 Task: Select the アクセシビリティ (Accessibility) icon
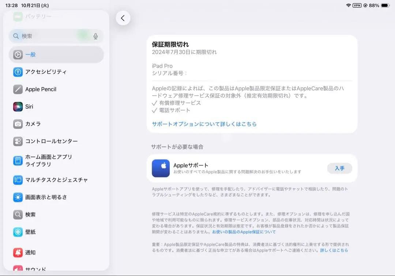[18, 72]
